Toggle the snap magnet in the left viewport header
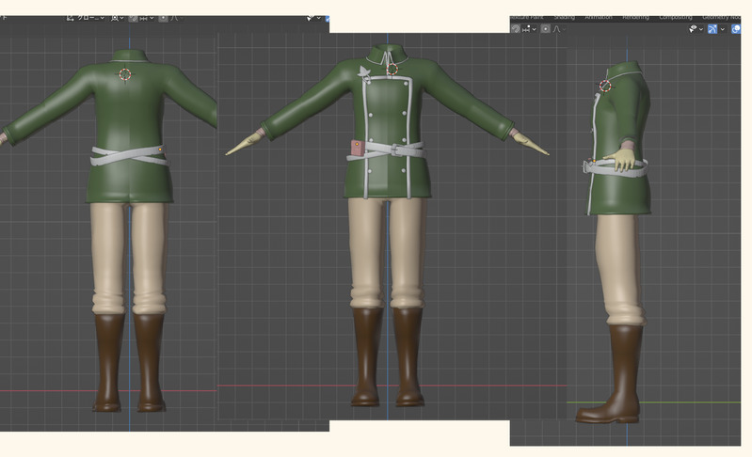 pos(134,18)
